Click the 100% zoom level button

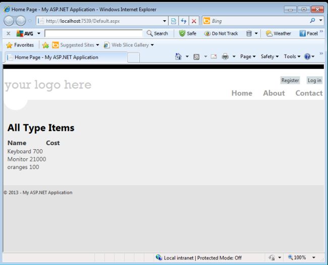297,257
